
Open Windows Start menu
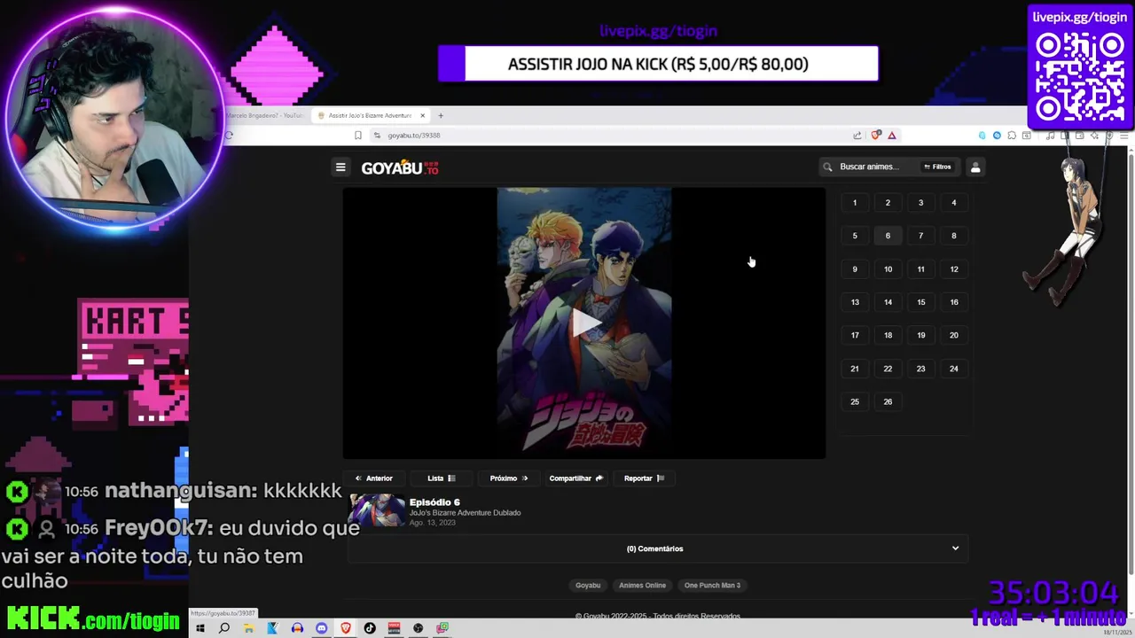200,628
